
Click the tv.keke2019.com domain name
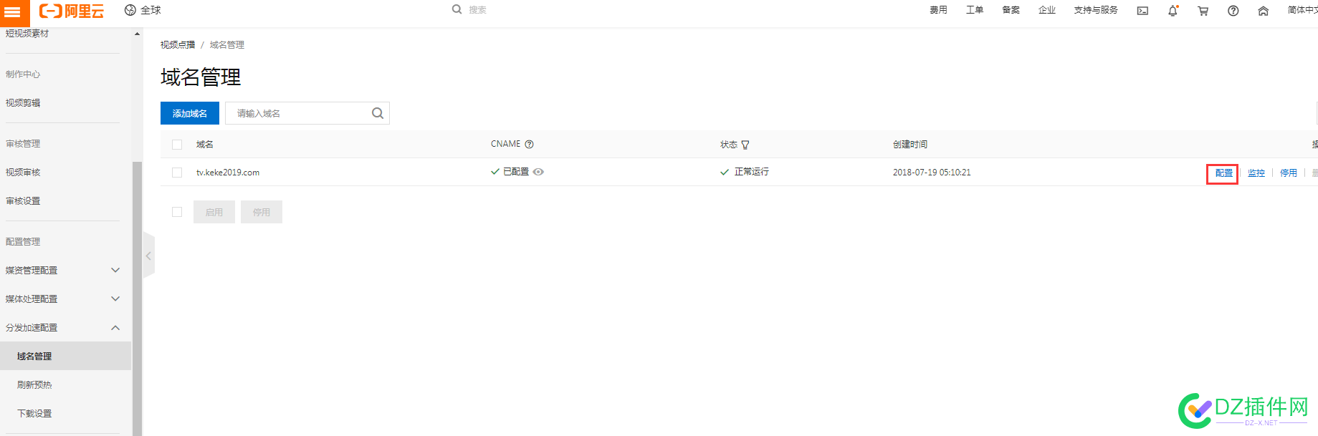(x=228, y=173)
